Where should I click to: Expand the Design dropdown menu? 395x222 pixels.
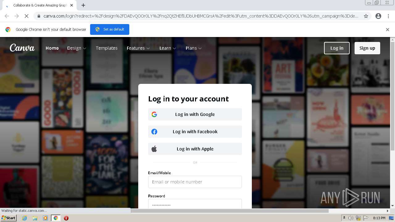click(77, 48)
